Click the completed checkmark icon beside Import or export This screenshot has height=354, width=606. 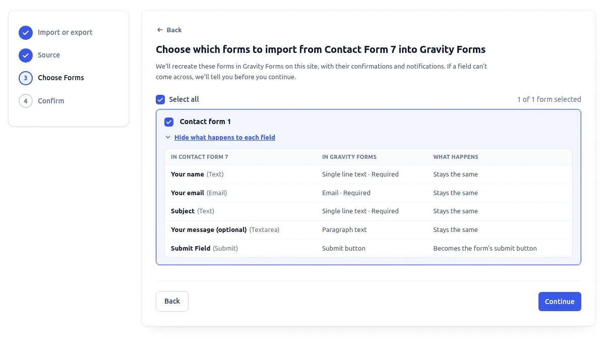pos(26,33)
